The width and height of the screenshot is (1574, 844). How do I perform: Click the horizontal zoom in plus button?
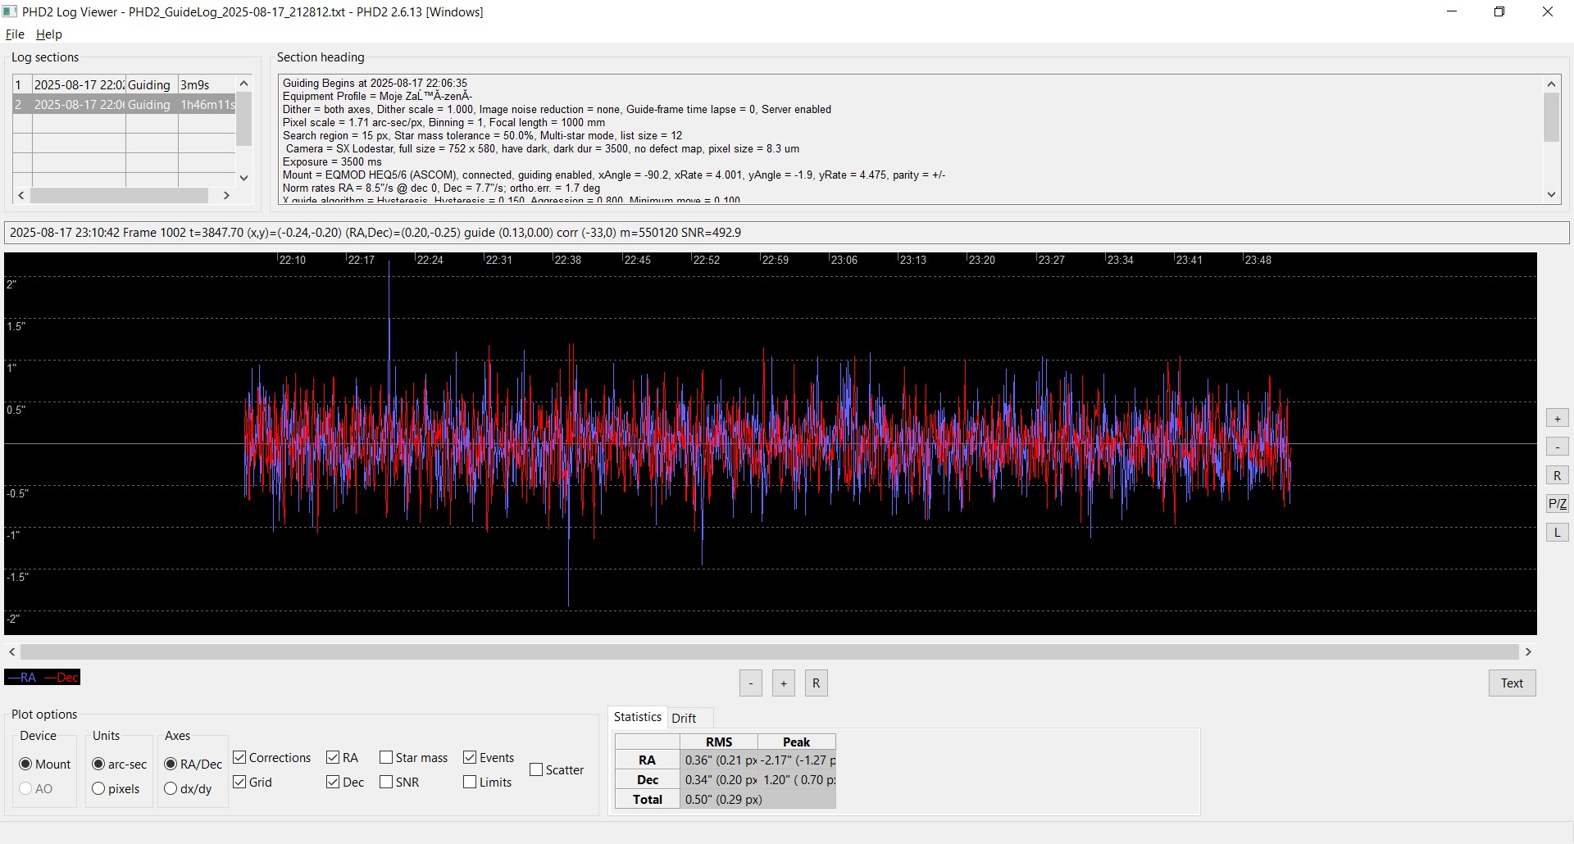point(784,683)
